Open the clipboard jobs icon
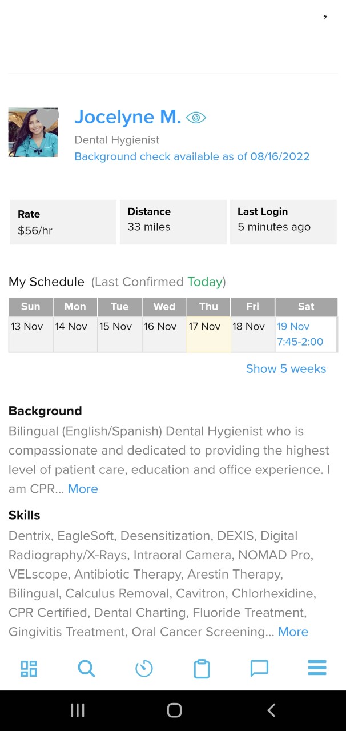The image size is (346, 731). (x=202, y=668)
